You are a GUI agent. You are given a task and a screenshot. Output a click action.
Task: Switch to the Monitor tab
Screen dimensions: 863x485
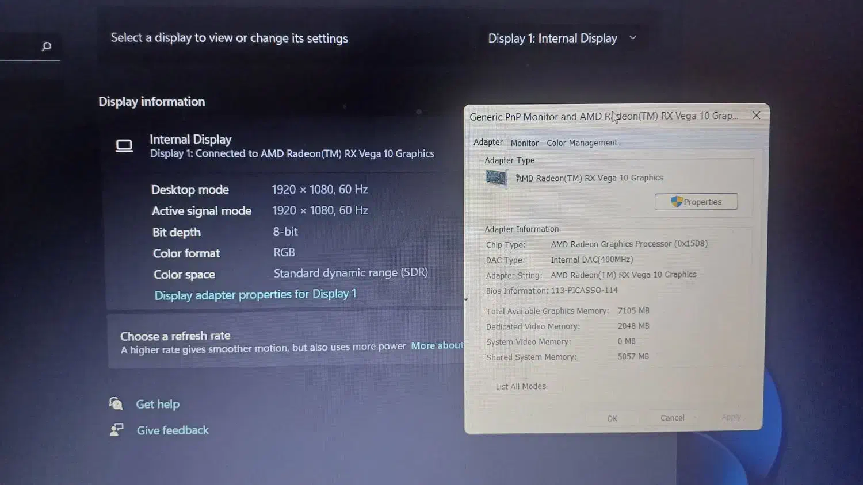tap(525, 143)
